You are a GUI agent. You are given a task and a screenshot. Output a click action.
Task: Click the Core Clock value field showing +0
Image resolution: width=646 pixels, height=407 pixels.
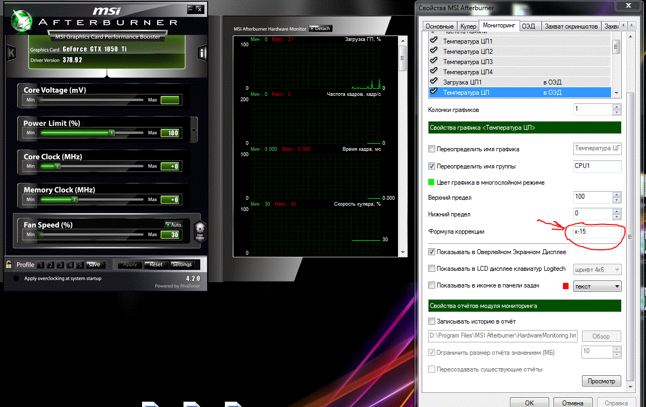click(x=170, y=166)
